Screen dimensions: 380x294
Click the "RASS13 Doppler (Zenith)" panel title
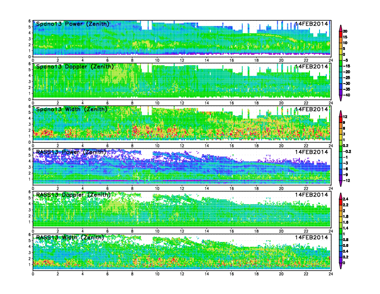click(73, 195)
